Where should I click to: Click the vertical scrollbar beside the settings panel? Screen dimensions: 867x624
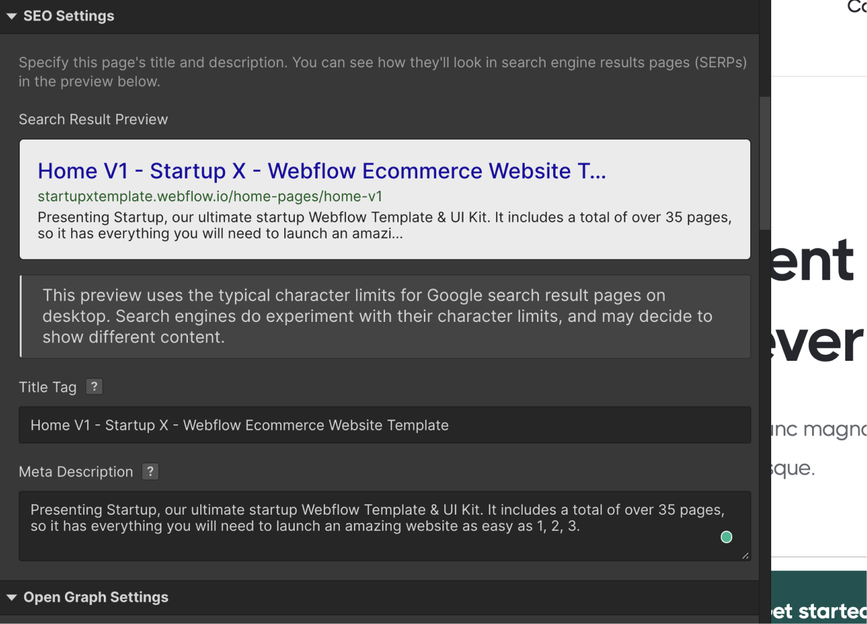click(764, 161)
